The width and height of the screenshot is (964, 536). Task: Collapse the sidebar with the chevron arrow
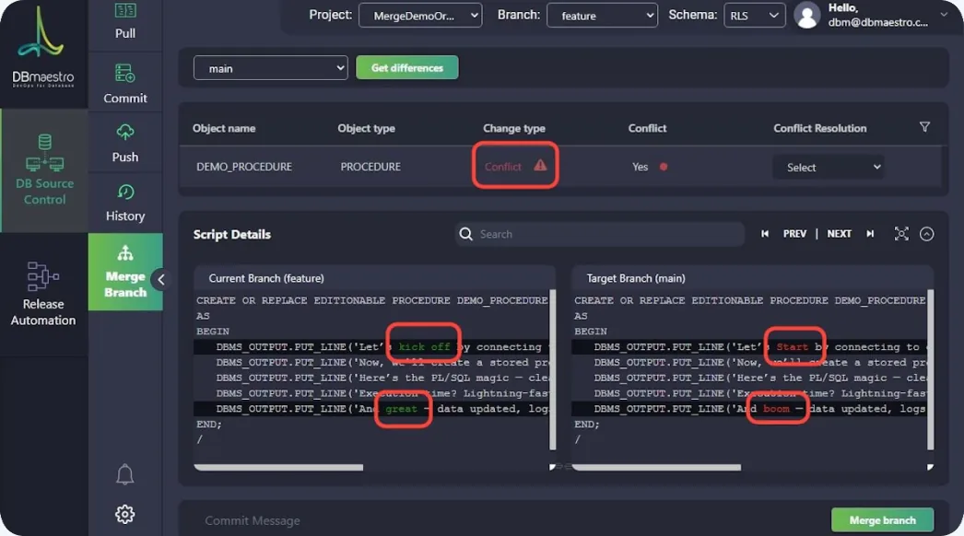pos(160,280)
